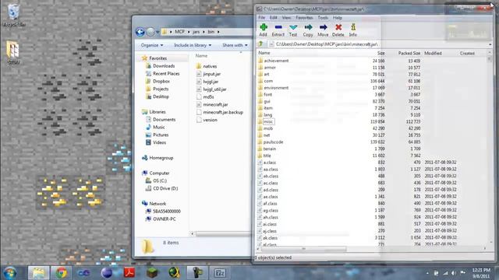Go up one folder level in 7-Zip
Image resolution: width=499 pixels, height=280 pixels.
(x=260, y=44)
